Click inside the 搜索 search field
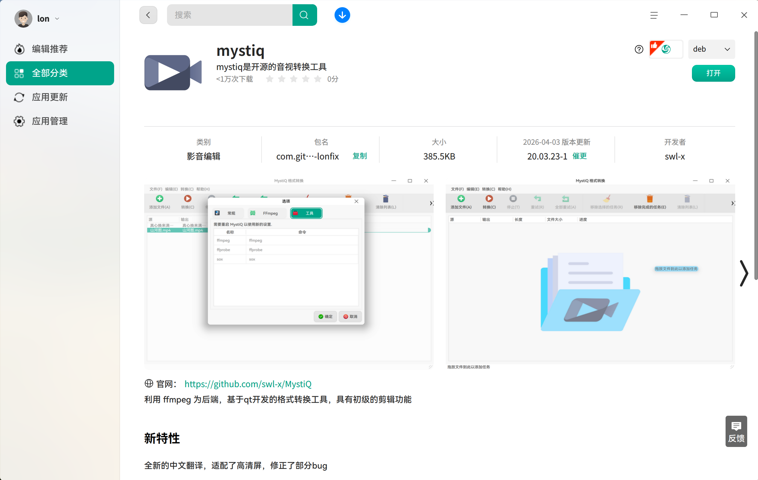758x480 pixels. (229, 15)
